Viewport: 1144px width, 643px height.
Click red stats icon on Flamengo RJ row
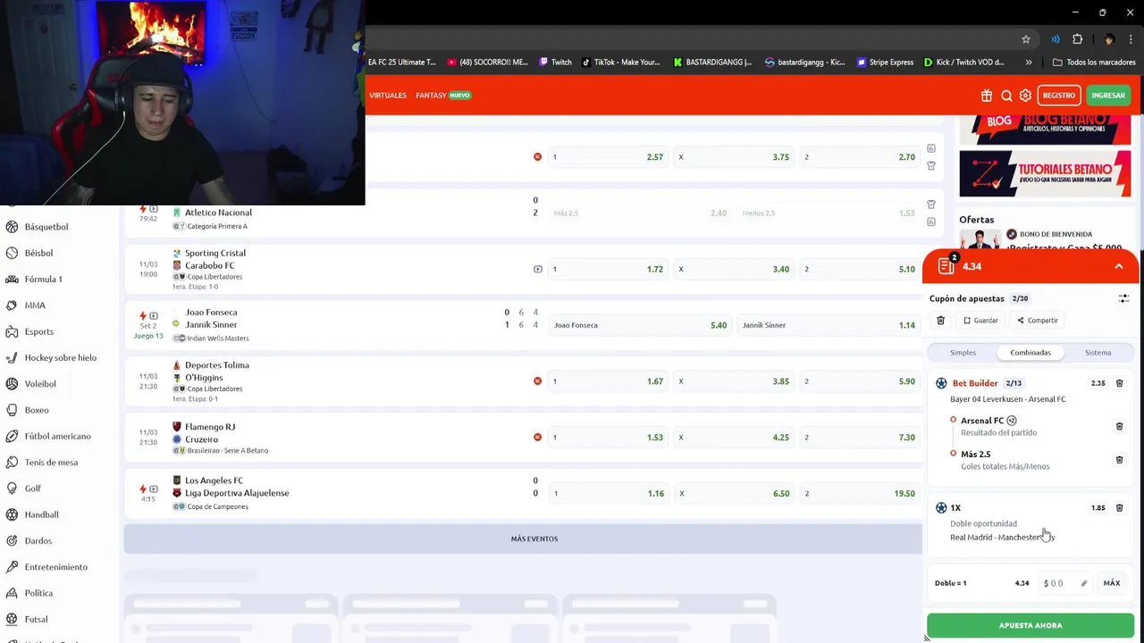pos(537,438)
